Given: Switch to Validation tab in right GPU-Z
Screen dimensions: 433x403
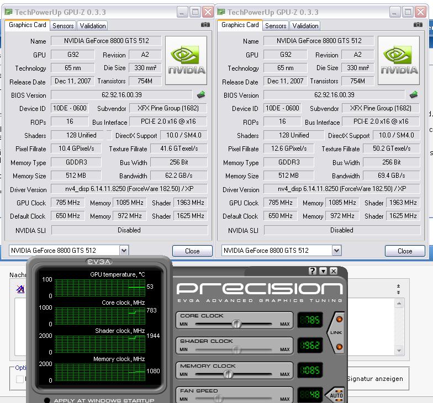Looking at the screenshot, I should tap(305, 25).
